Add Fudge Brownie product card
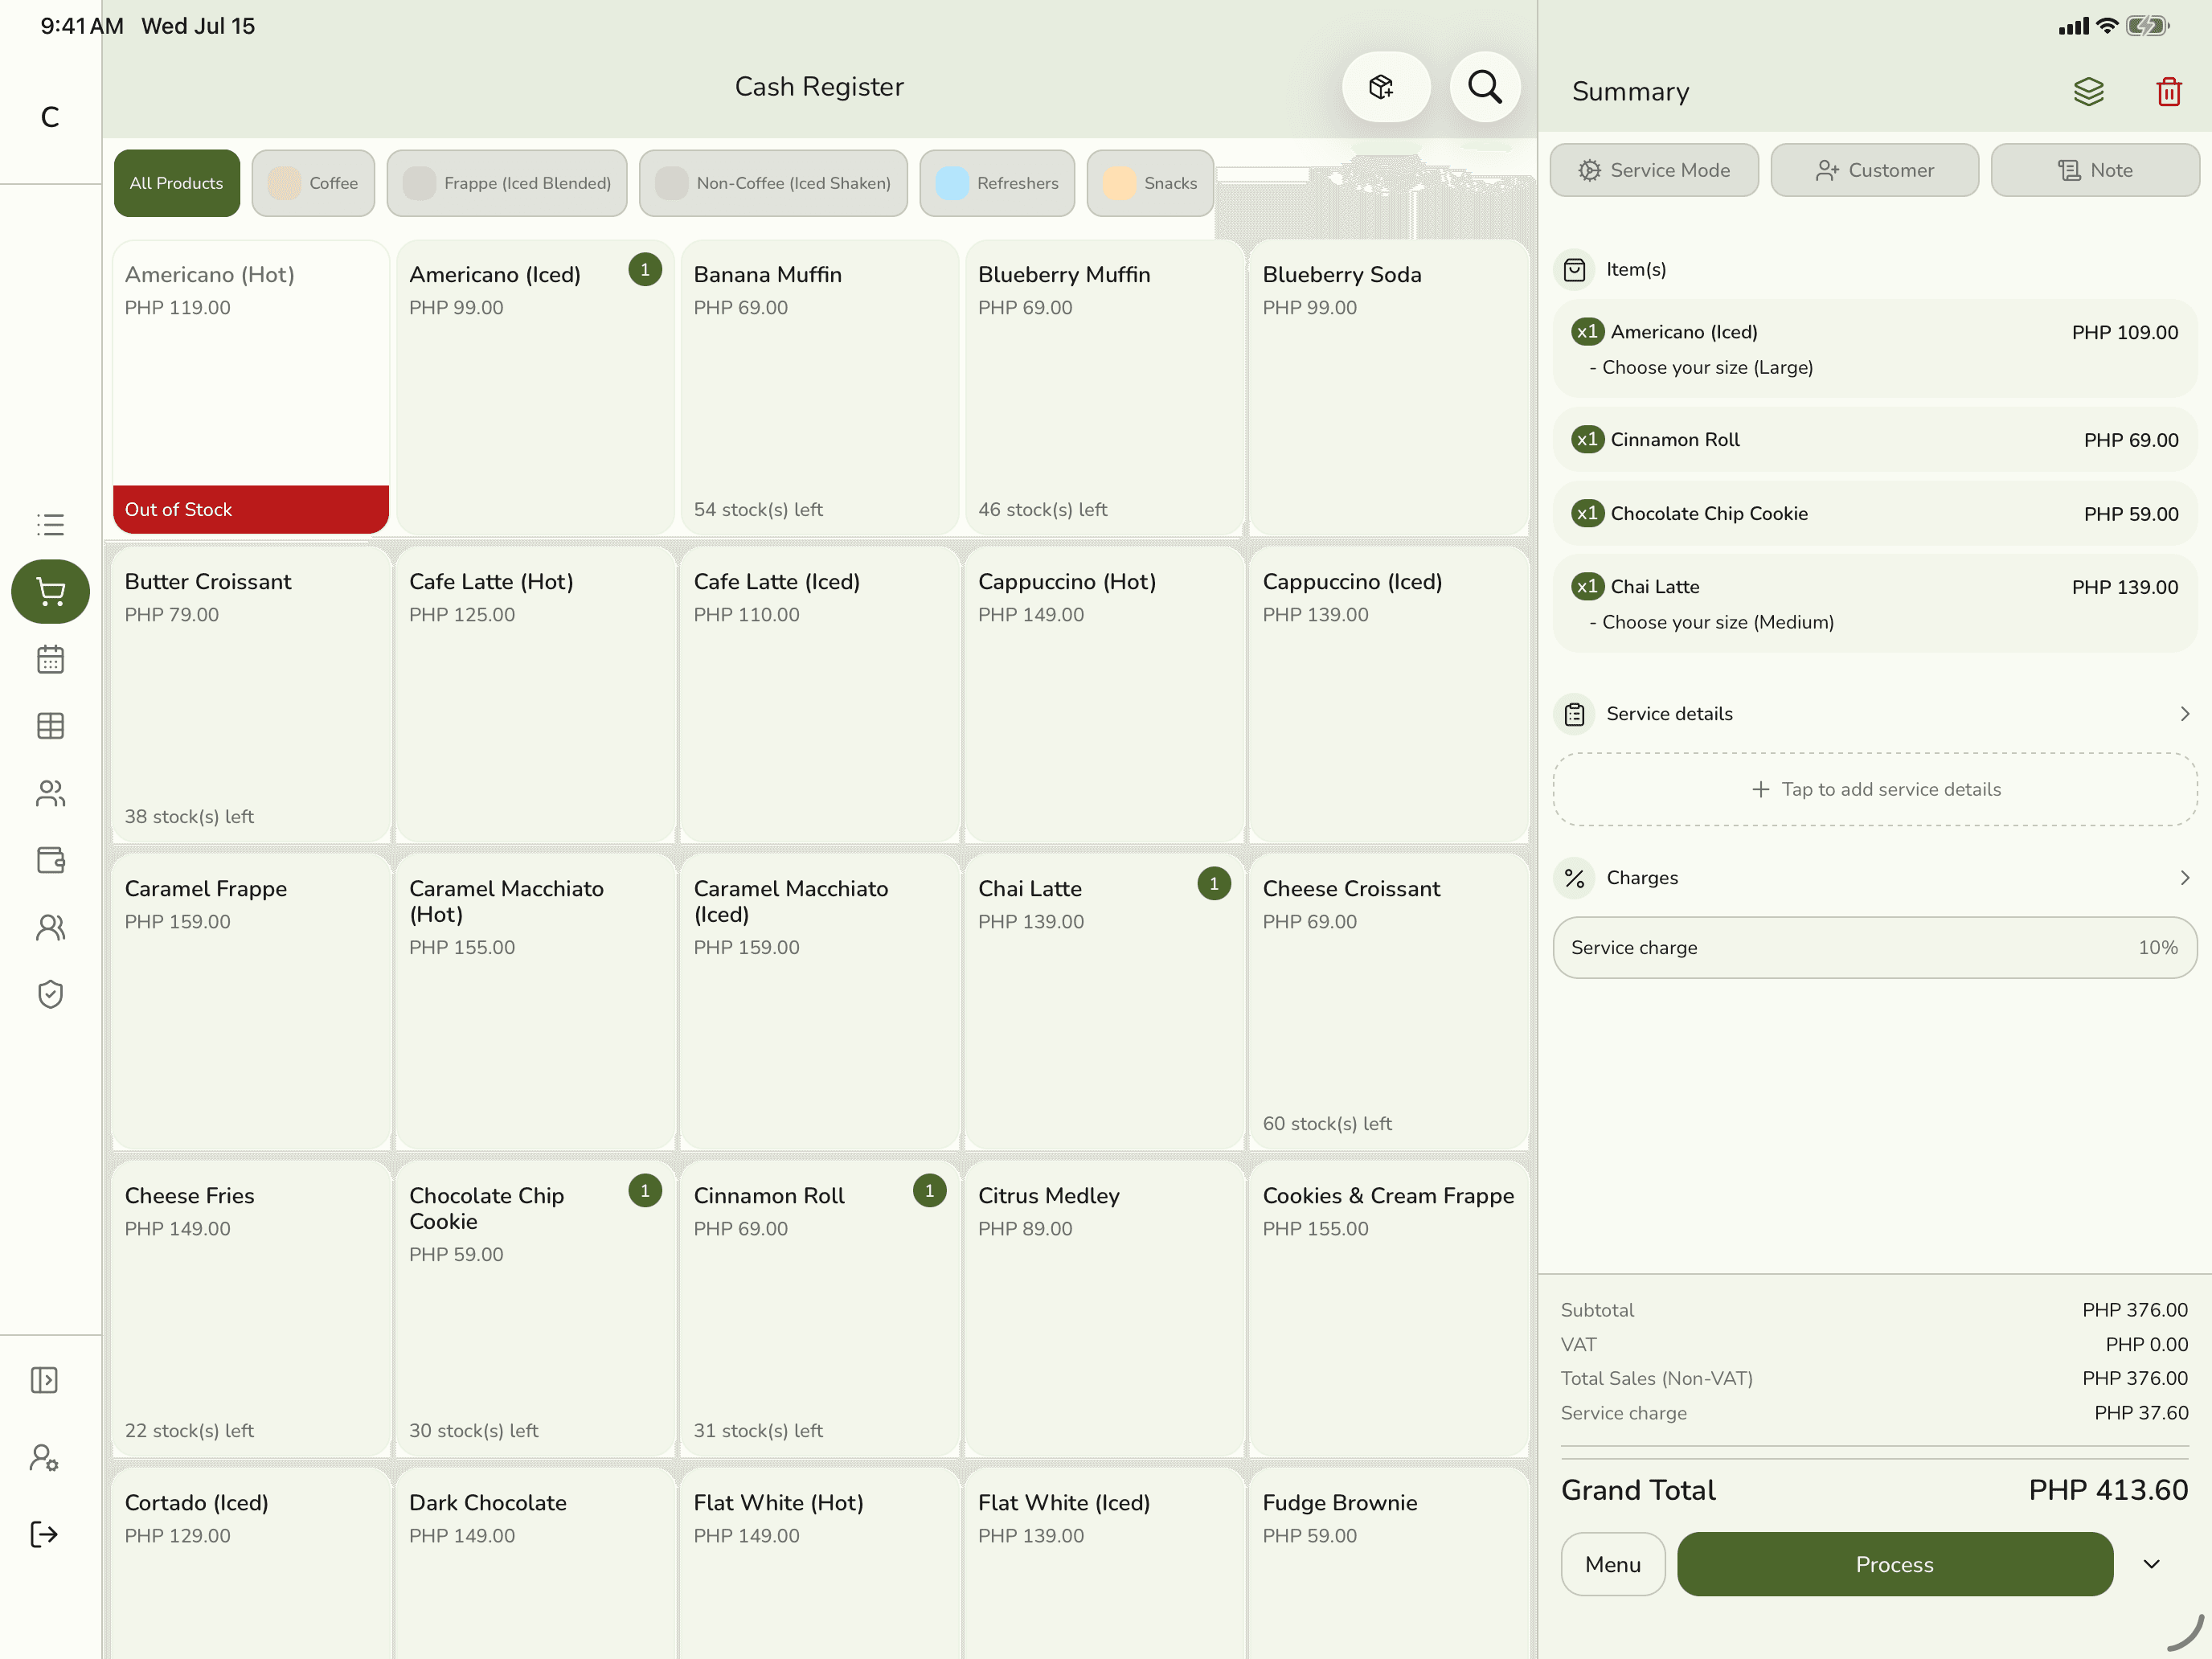The width and height of the screenshot is (2212, 1659). [x=1389, y=1563]
